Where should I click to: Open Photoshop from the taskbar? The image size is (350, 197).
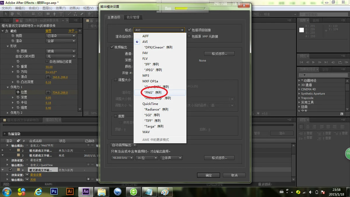pos(54,191)
